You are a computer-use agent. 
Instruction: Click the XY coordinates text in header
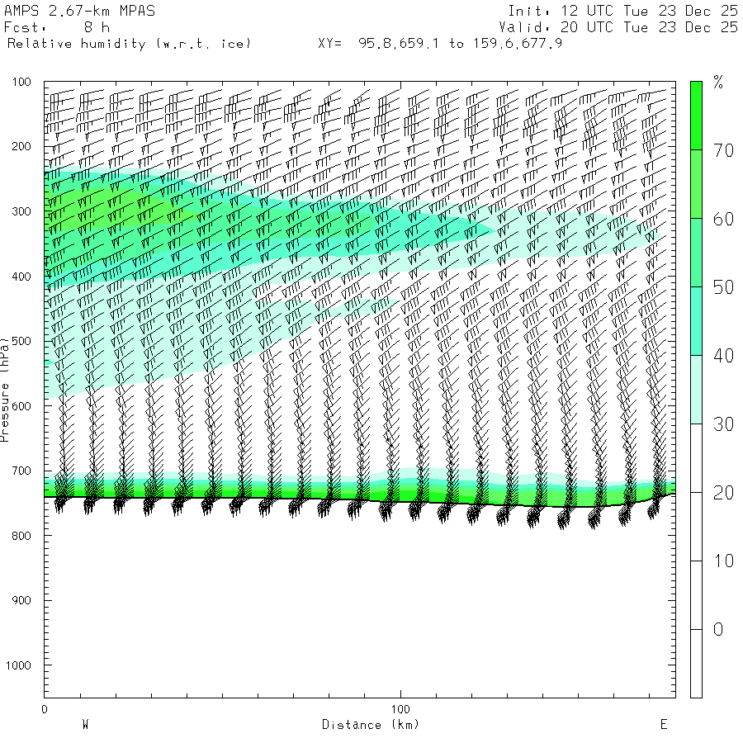tap(440, 44)
